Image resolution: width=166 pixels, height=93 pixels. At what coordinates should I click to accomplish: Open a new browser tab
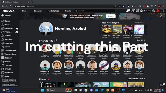pyautogui.click(x=33, y=2)
